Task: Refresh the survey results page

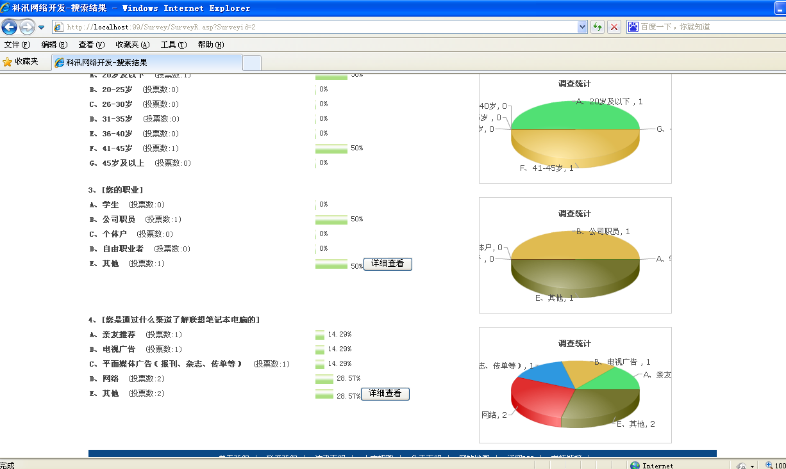Action: [x=597, y=27]
